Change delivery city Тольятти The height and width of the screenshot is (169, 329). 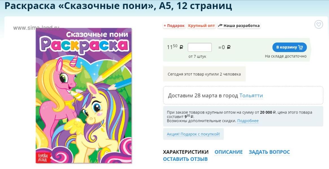point(251,96)
